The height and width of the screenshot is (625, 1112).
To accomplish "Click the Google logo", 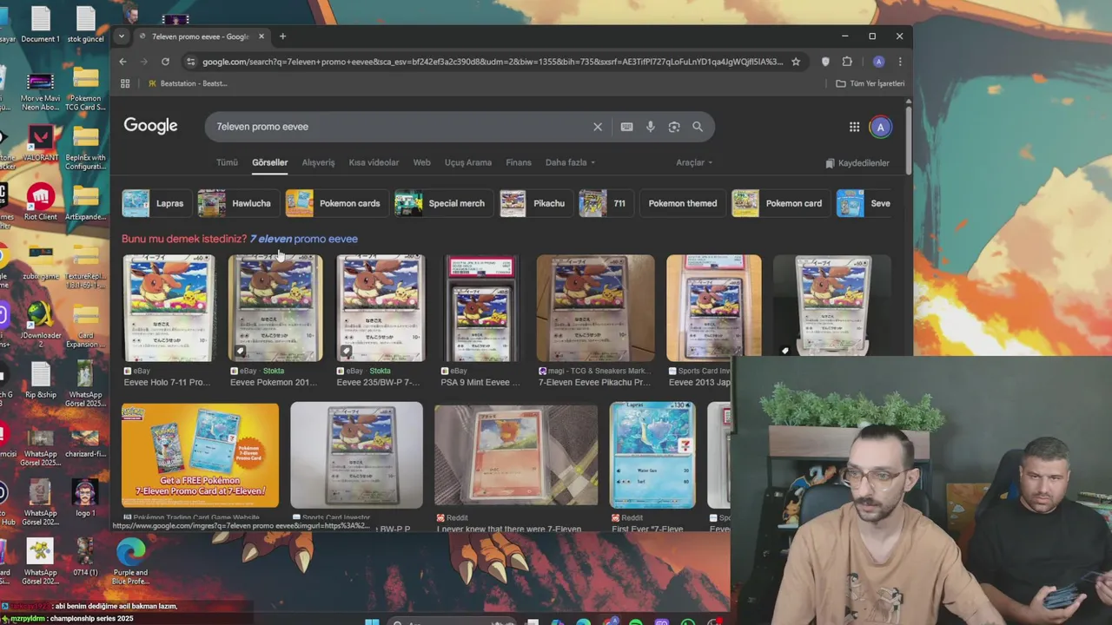I will click(150, 126).
